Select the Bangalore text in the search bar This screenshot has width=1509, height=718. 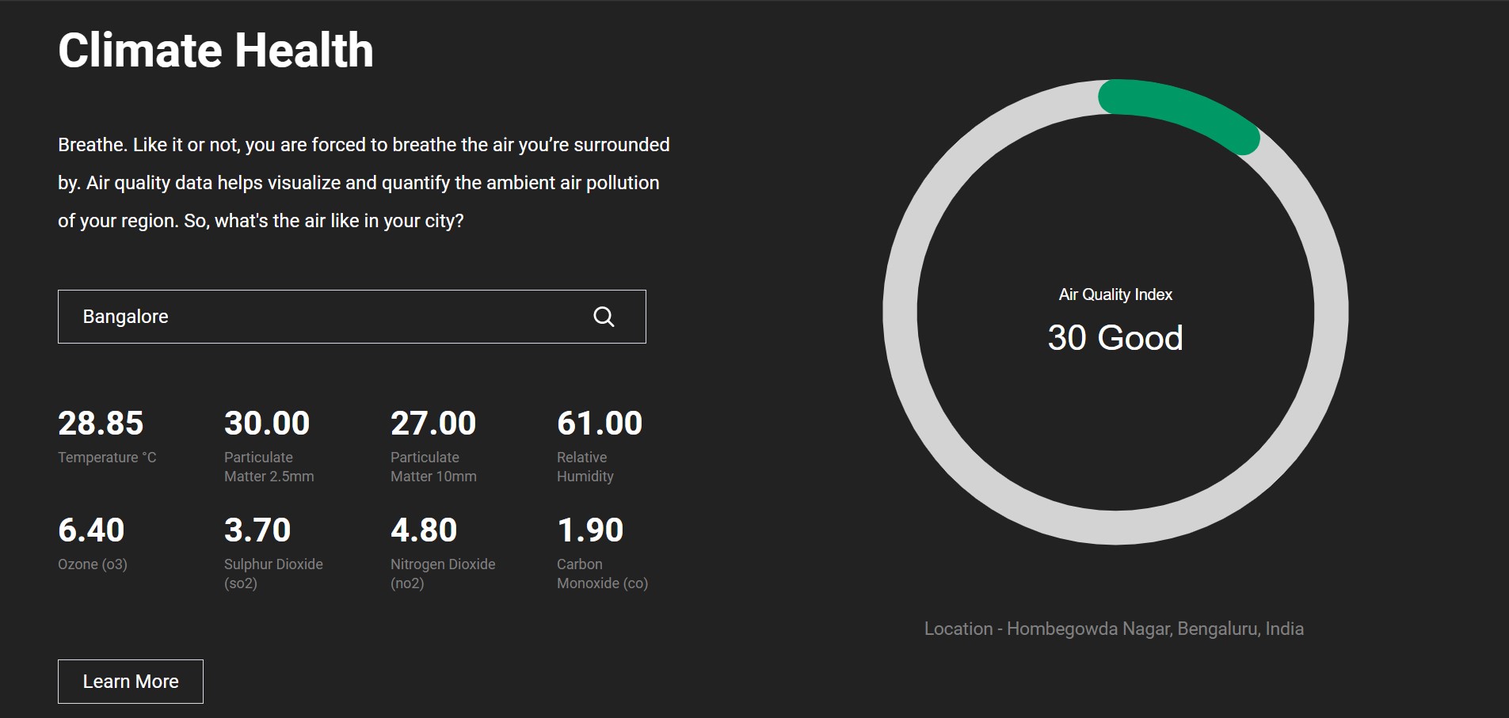point(125,317)
